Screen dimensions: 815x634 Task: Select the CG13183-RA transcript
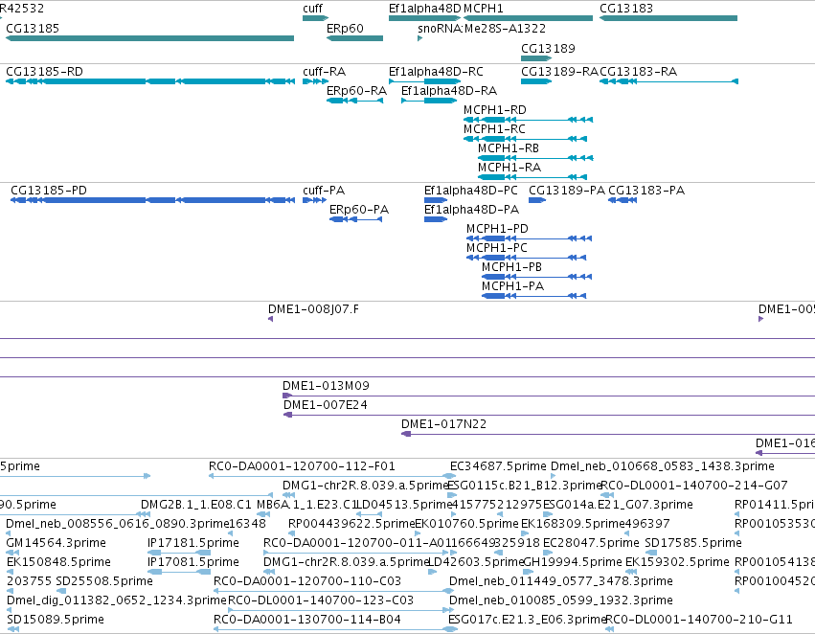[x=668, y=81]
